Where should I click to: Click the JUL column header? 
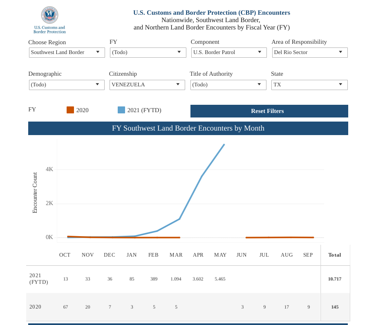[x=264, y=255]
